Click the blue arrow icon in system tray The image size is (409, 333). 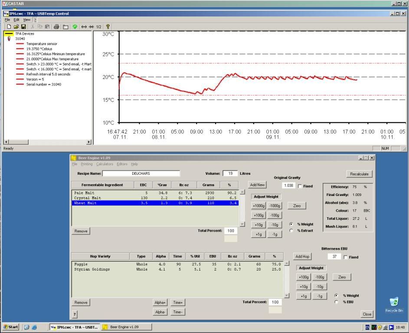pos(391,327)
